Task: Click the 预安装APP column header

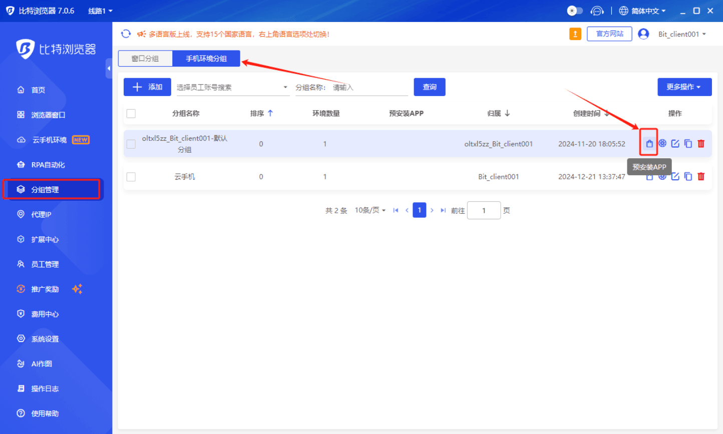Action: pos(406,114)
